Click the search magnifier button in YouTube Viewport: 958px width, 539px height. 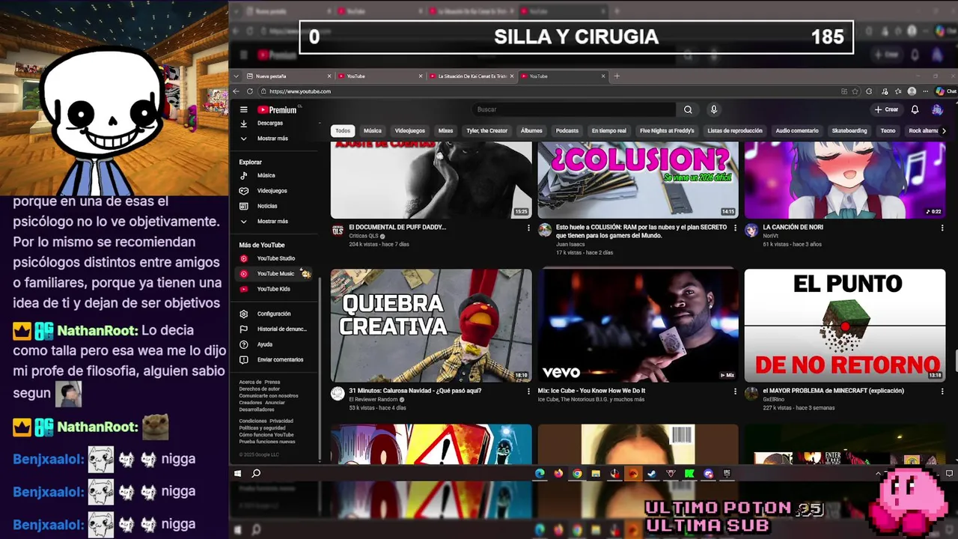tap(688, 109)
